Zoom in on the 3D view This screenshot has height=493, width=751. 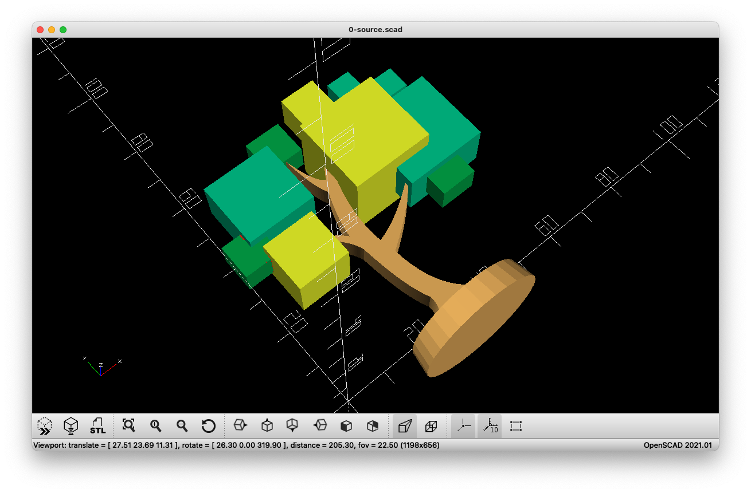[155, 425]
